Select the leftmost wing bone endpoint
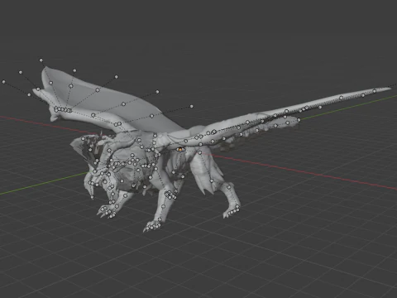This screenshot has height=298, width=397. [3, 82]
